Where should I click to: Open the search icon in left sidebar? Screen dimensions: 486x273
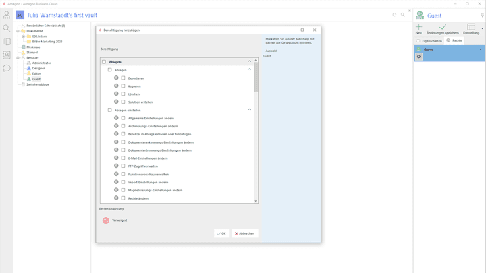tap(7, 28)
